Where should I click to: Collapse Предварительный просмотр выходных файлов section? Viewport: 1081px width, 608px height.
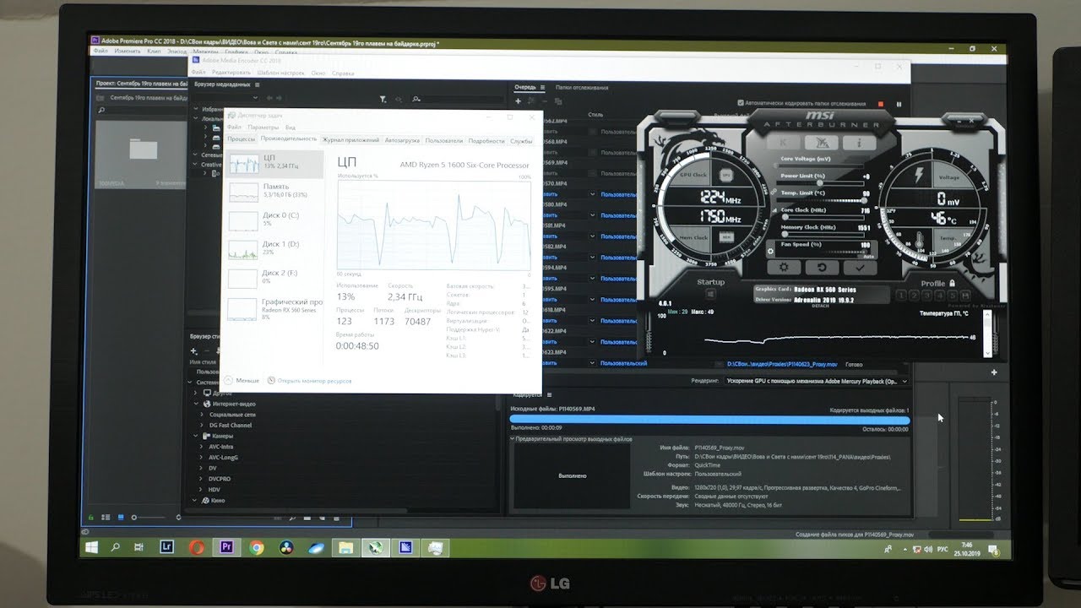click(512, 439)
